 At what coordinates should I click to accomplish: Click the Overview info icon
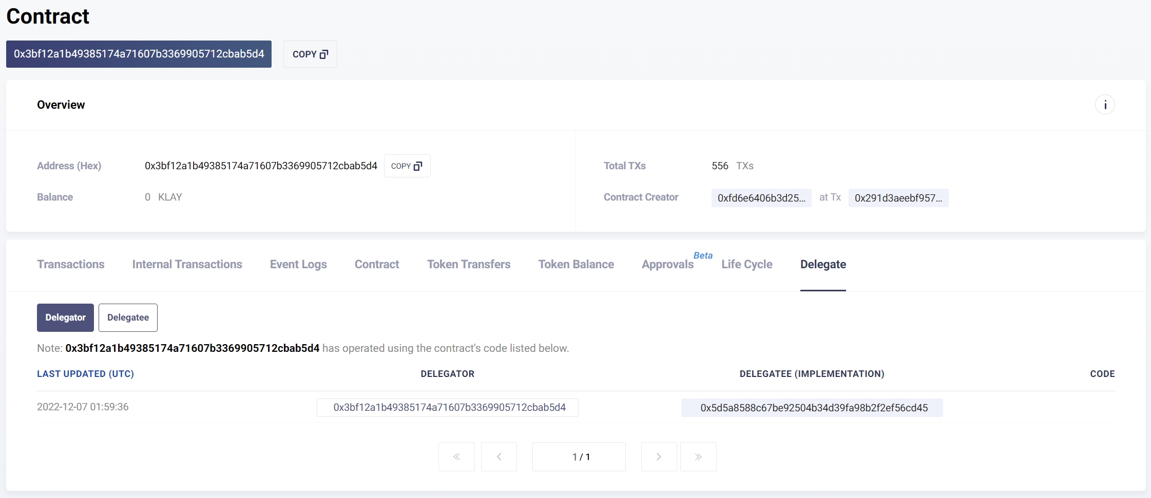tap(1105, 105)
